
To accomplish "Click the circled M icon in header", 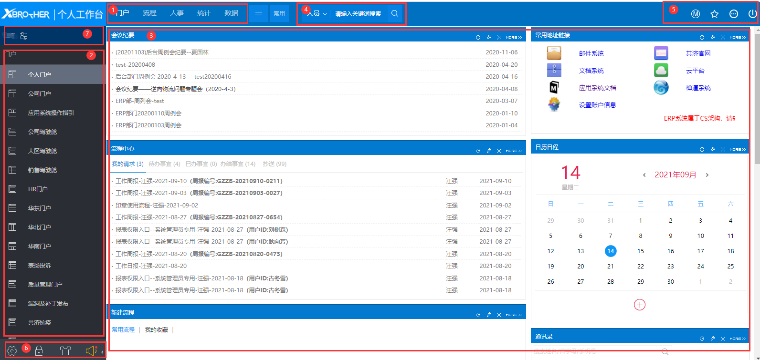I will tap(696, 14).
